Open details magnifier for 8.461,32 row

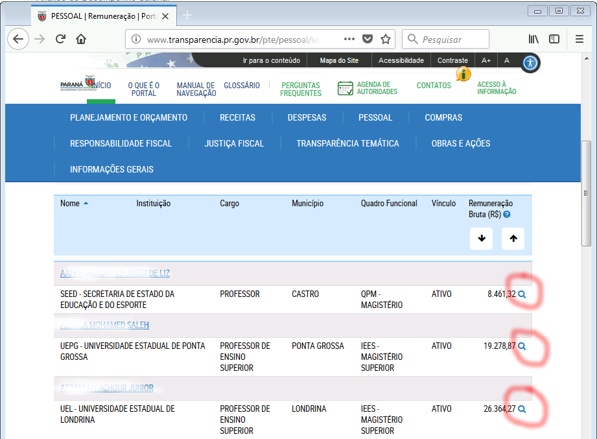pos(522,294)
